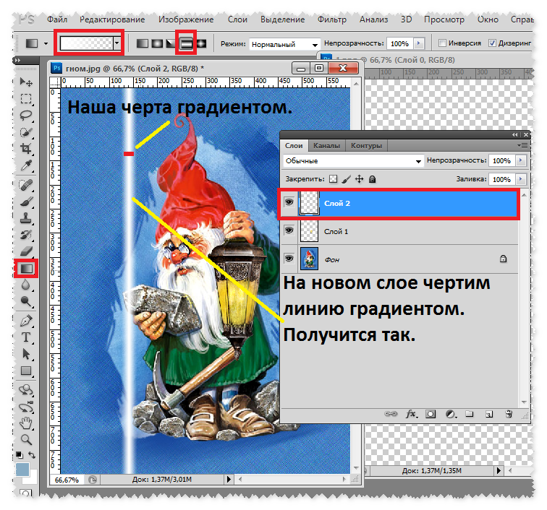
Task: Open the Обычные layer blend mode dropdown
Action: (418, 161)
